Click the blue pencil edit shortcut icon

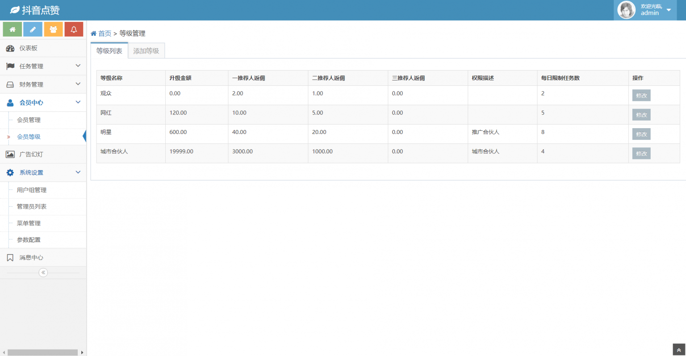pos(33,29)
